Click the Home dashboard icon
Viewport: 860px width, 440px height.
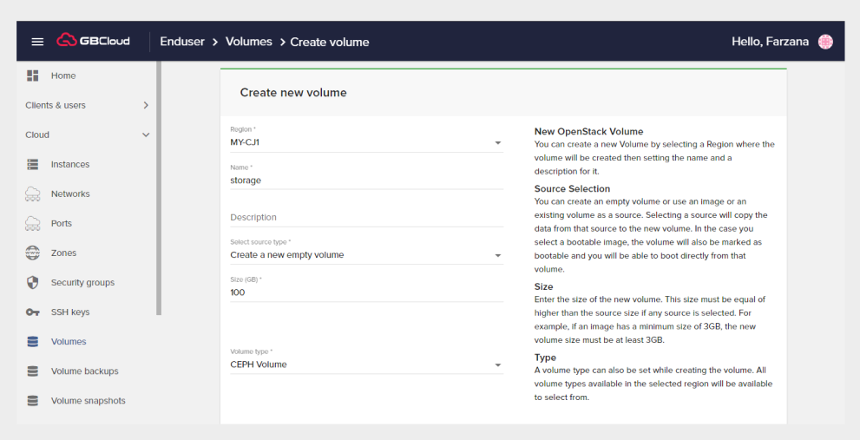pos(33,76)
